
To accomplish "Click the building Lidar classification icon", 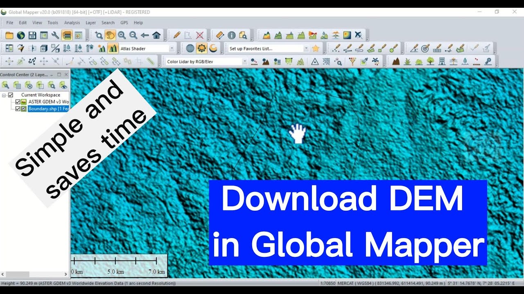I will coord(442,61).
